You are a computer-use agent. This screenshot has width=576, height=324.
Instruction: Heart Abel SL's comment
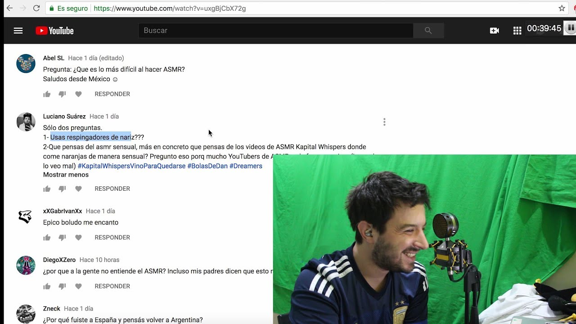click(78, 94)
